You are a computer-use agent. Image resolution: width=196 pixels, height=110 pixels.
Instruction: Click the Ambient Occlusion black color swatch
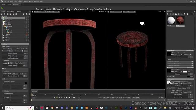tap(26, 83)
